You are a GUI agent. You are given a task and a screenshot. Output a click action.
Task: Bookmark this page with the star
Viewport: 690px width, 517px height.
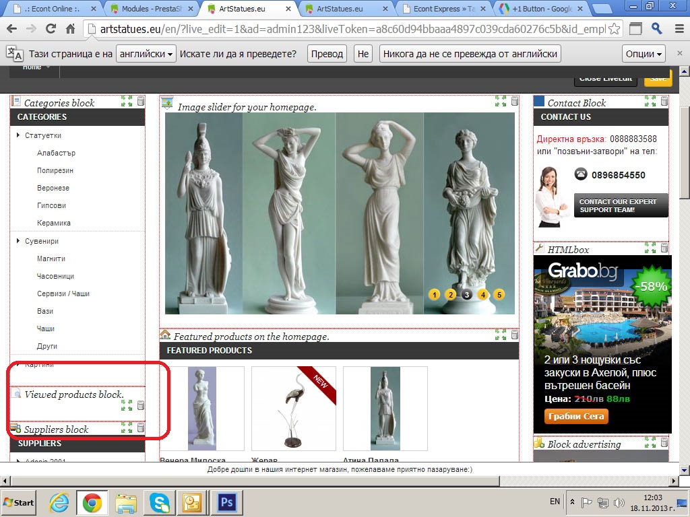coord(615,29)
